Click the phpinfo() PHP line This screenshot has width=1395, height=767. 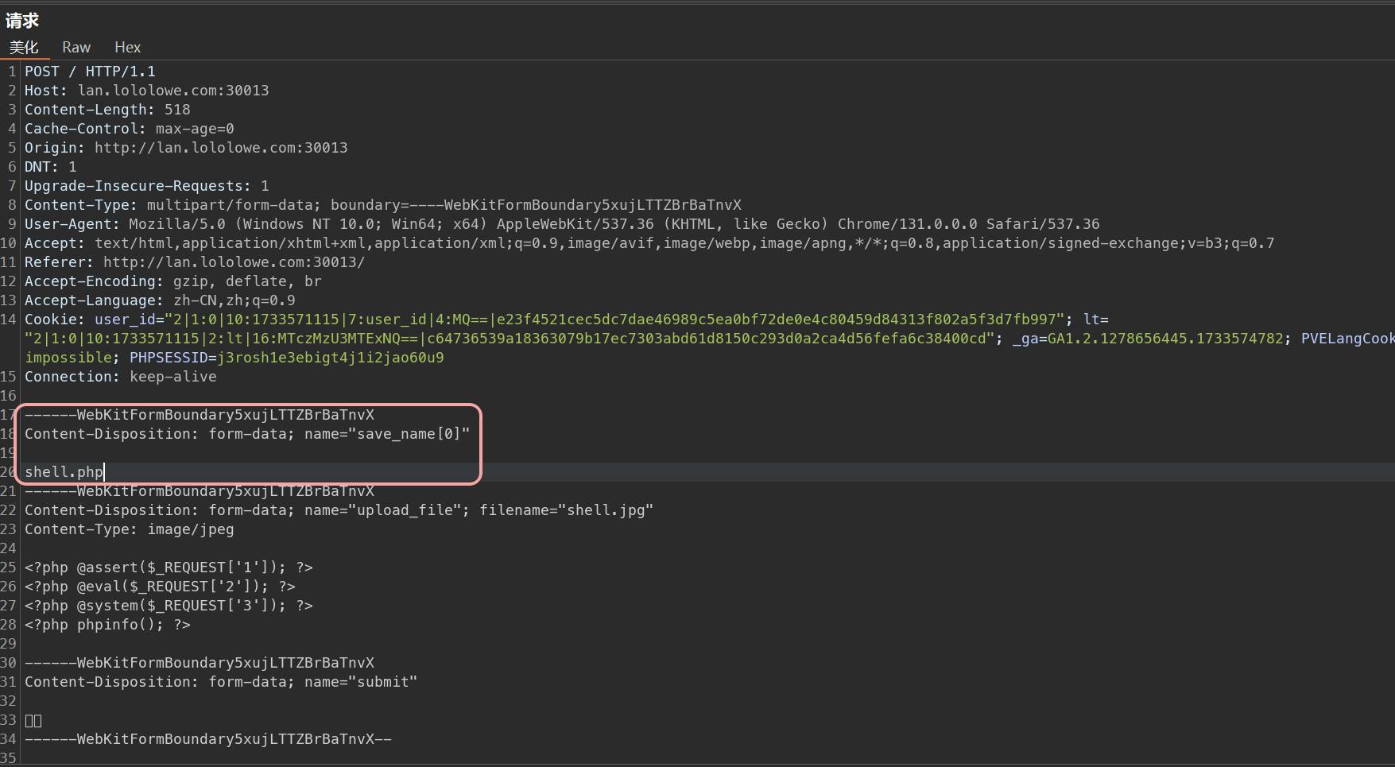(107, 625)
